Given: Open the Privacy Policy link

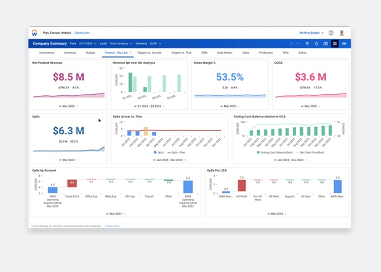Looking at the screenshot, I should tap(113, 226).
